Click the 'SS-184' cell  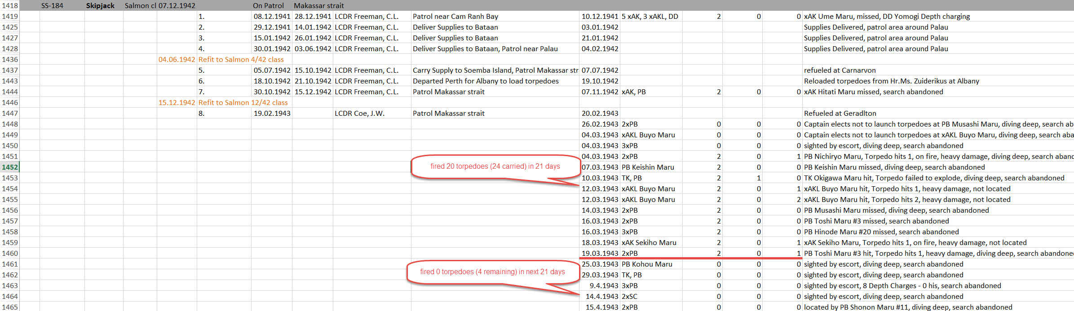(x=52, y=5)
